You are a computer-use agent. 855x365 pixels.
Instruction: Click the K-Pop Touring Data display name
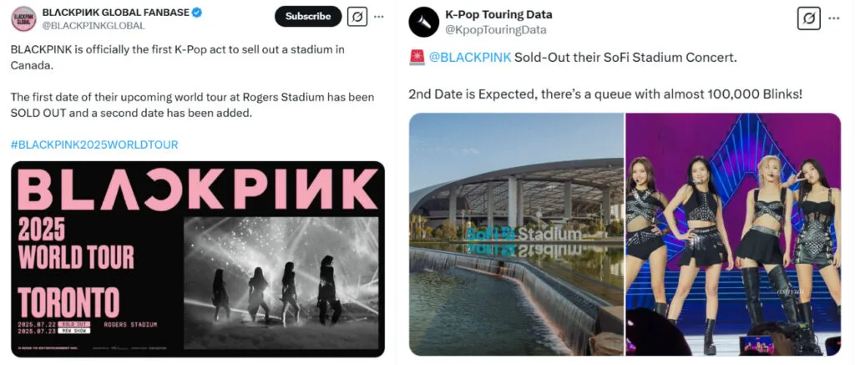point(499,15)
